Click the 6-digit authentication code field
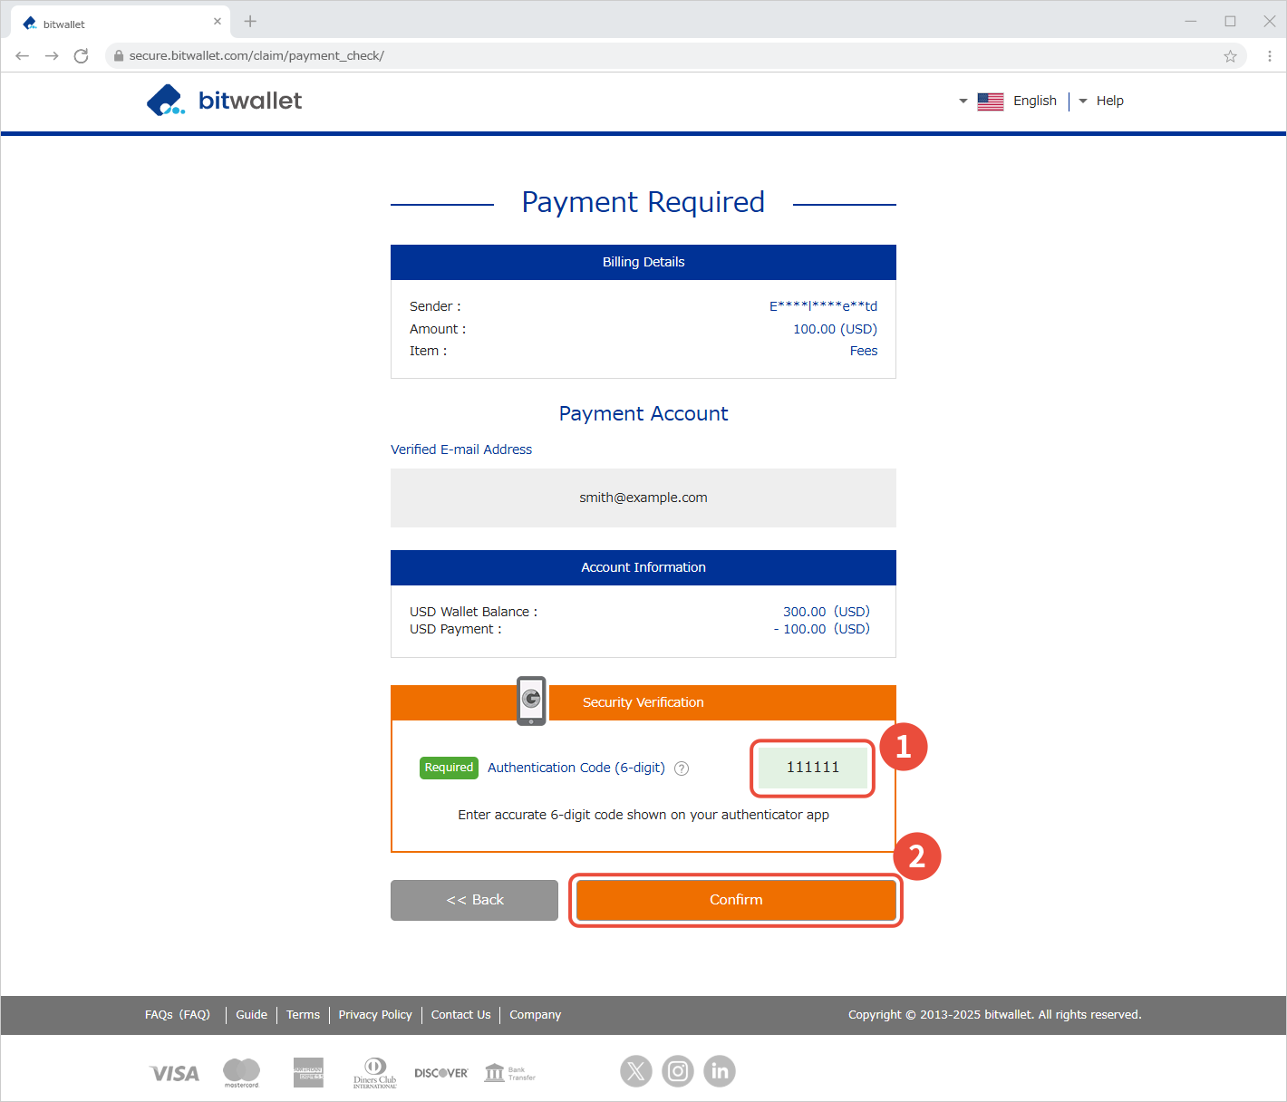The width and height of the screenshot is (1287, 1102). tap(812, 768)
